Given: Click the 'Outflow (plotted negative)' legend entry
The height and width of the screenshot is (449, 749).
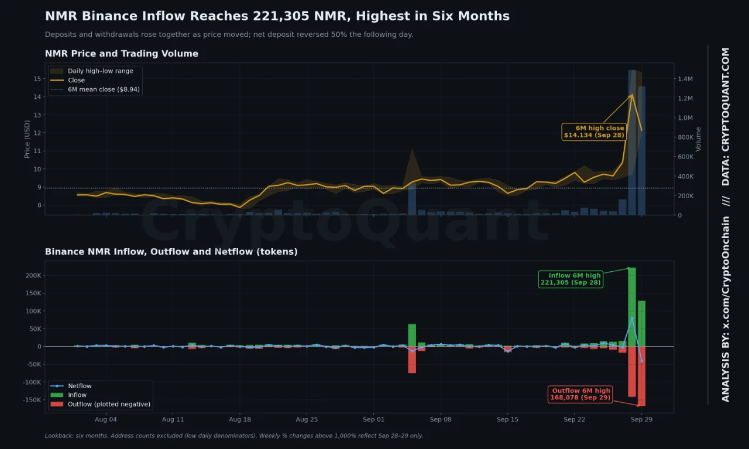Looking at the screenshot, I should pyautogui.click(x=101, y=404).
